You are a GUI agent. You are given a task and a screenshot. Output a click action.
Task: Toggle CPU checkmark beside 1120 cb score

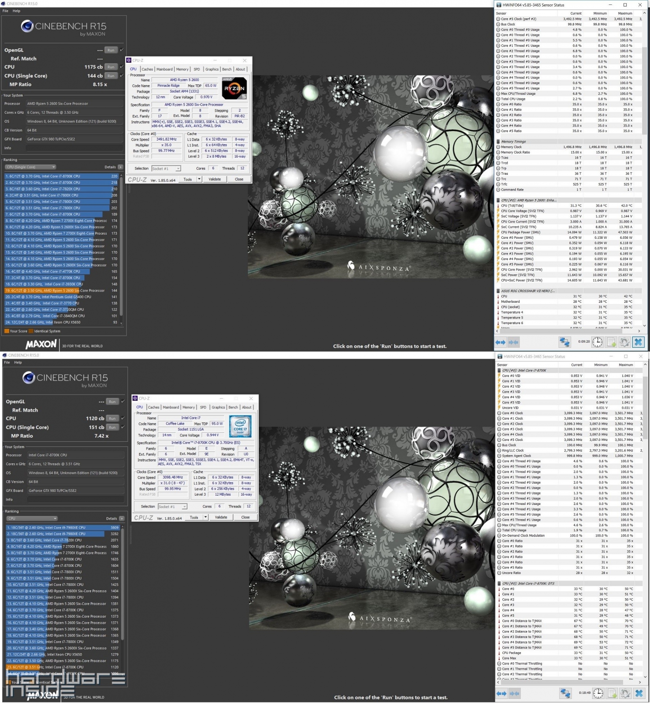(x=123, y=418)
